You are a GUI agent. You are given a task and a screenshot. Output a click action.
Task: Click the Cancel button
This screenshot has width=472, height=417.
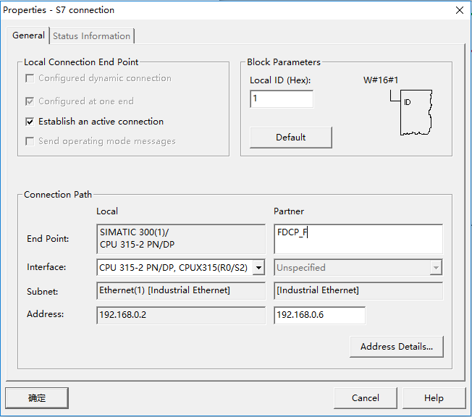365,397
